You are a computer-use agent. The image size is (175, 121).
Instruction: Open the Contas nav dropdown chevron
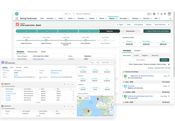click(x=74, y=19)
